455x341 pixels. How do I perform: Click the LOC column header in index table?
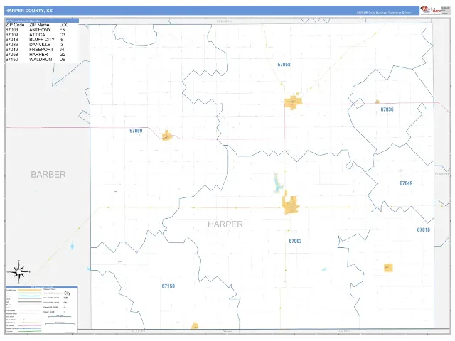click(x=64, y=25)
